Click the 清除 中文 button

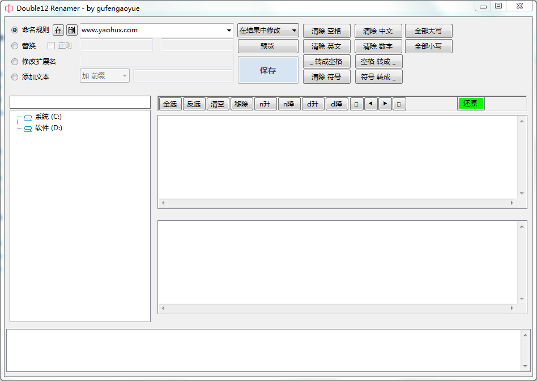coord(378,31)
